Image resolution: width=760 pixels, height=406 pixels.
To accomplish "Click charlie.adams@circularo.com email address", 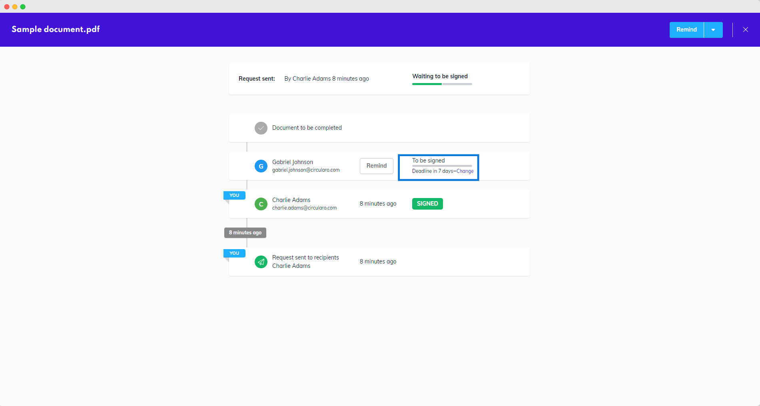I will [x=304, y=208].
